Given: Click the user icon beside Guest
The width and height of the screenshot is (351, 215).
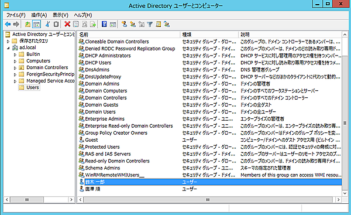Looking at the screenshot, I should click(81, 139).
